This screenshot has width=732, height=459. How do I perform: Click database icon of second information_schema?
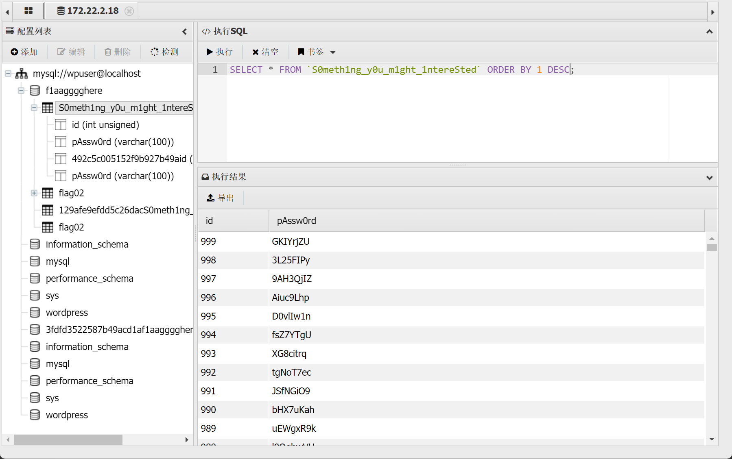35,347
